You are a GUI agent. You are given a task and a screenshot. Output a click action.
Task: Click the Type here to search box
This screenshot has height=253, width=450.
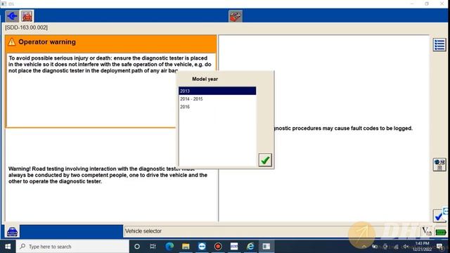[72, 247]
